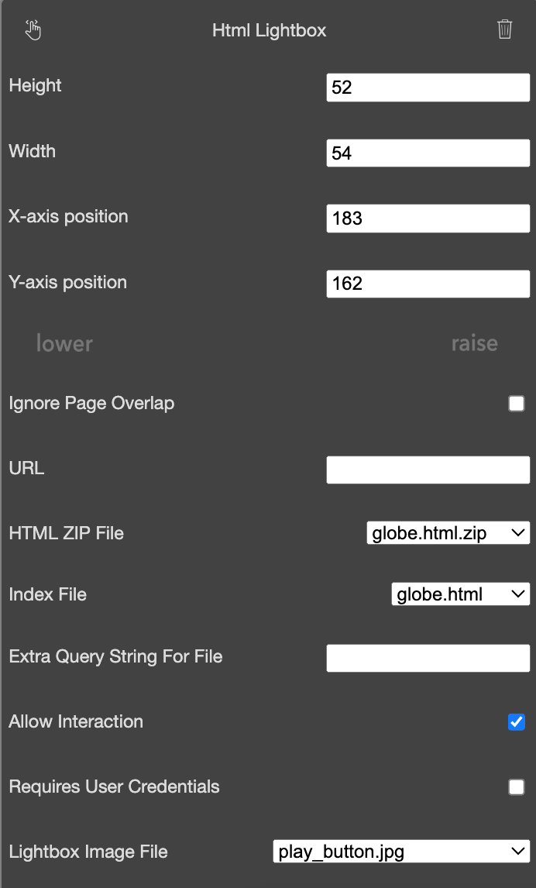Click into the Y-axis position field
This screenshot has width=536, height=888.
(428, 283)
